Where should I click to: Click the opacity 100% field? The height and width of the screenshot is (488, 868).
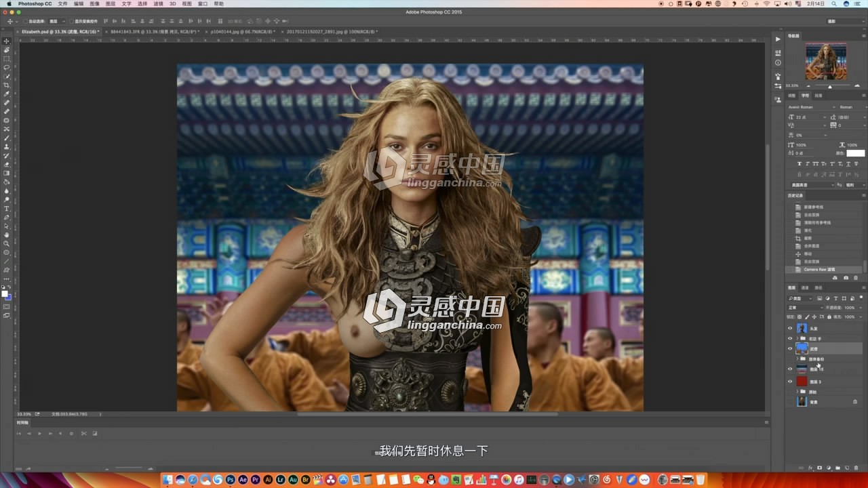click(850, 308)
